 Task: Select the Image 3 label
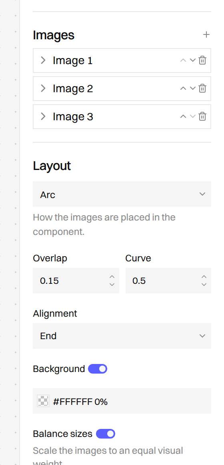pos(73,117)
